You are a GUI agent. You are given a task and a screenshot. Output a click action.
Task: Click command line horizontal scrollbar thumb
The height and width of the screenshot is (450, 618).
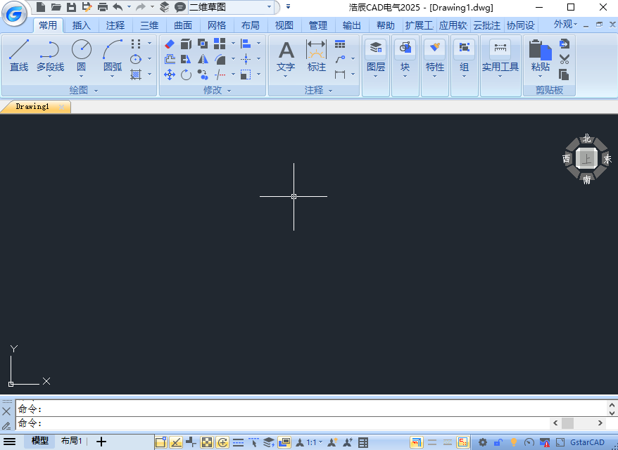tap(567, 423)
